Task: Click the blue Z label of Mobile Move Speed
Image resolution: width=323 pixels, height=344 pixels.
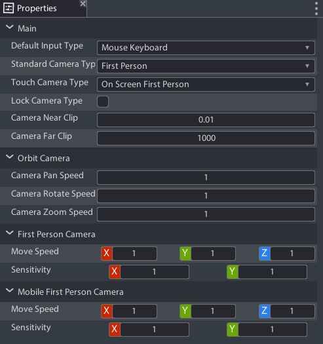Action: point(265,311)
